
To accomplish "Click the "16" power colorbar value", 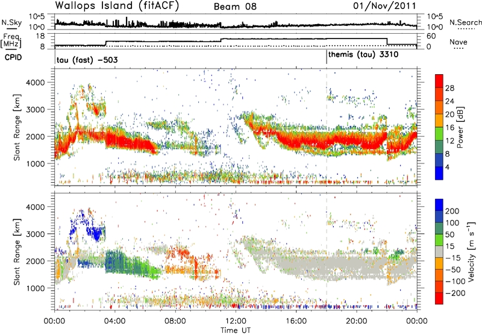I will coord(449,127).
